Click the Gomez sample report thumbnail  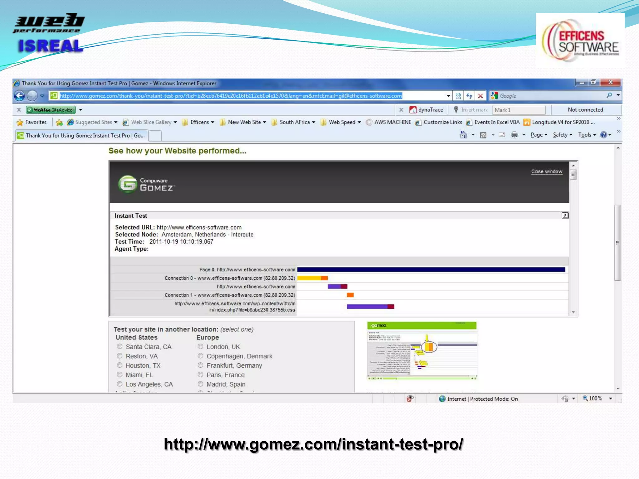pyautogui.click(x=422, y=351)
